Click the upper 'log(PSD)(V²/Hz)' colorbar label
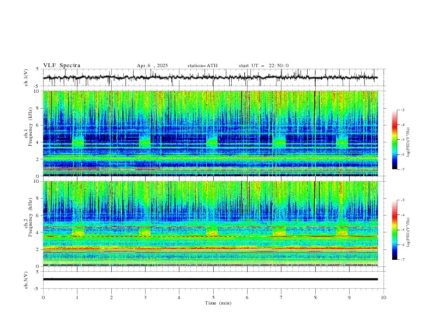This screenshot has width=432, height=334. click(409, 142)
